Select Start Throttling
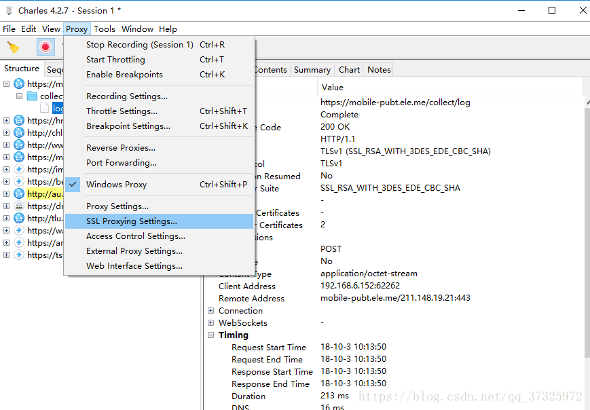Viewport: 590px width, 410px height. pos(159,60)
